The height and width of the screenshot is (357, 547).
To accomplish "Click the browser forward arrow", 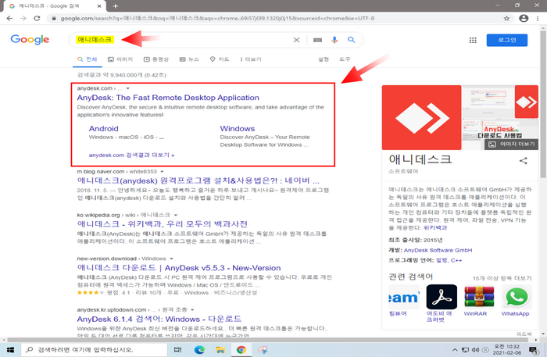I will point(23,18).
